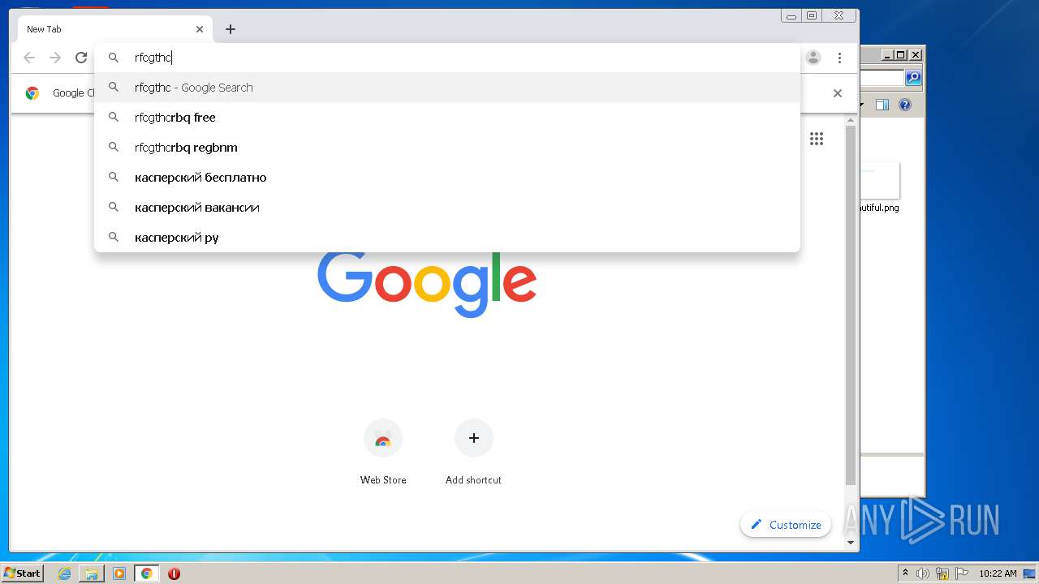Click the browser Forward arrow

click(x=55, y=58)
